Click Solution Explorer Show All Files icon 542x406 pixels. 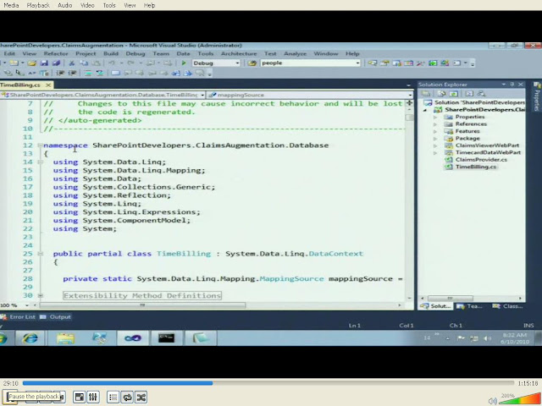[x=441, y=94]
